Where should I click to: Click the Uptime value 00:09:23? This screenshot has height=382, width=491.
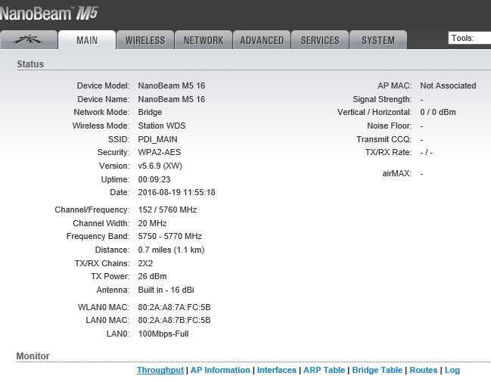[x=154, y=179]
